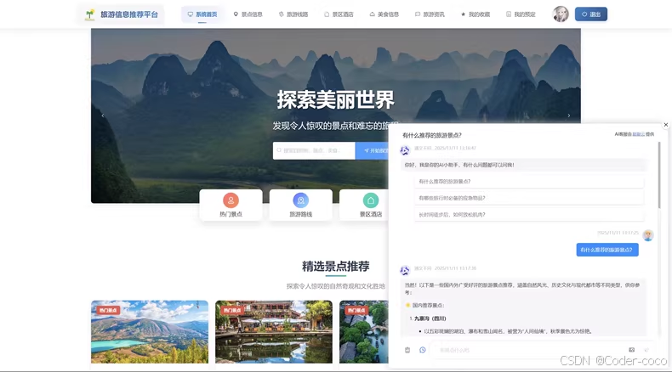Show next banner slide with right arrow
Image resolution: width=672 pixels, height=372 pixels.
pos(569,116)
